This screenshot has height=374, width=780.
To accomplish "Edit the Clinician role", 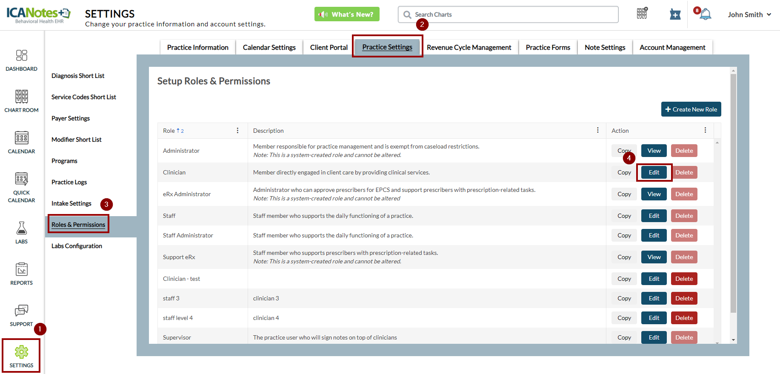I will 654,172.
